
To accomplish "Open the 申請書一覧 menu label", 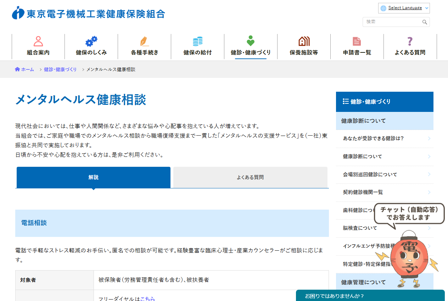I will pyautogui.click(x=357, y=52).
